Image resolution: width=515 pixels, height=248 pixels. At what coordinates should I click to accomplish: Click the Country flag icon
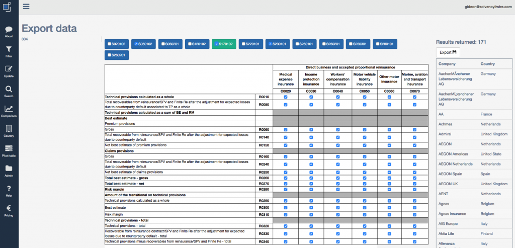click(9, 129)
